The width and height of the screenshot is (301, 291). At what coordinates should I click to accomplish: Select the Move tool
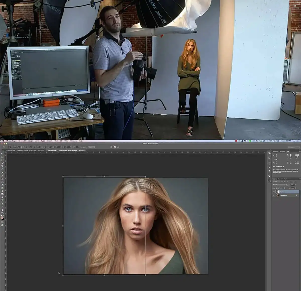point(2,153)
